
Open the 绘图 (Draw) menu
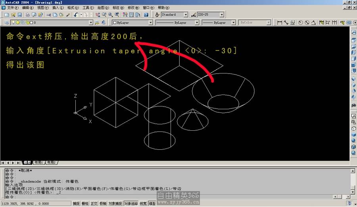point(103,8)
